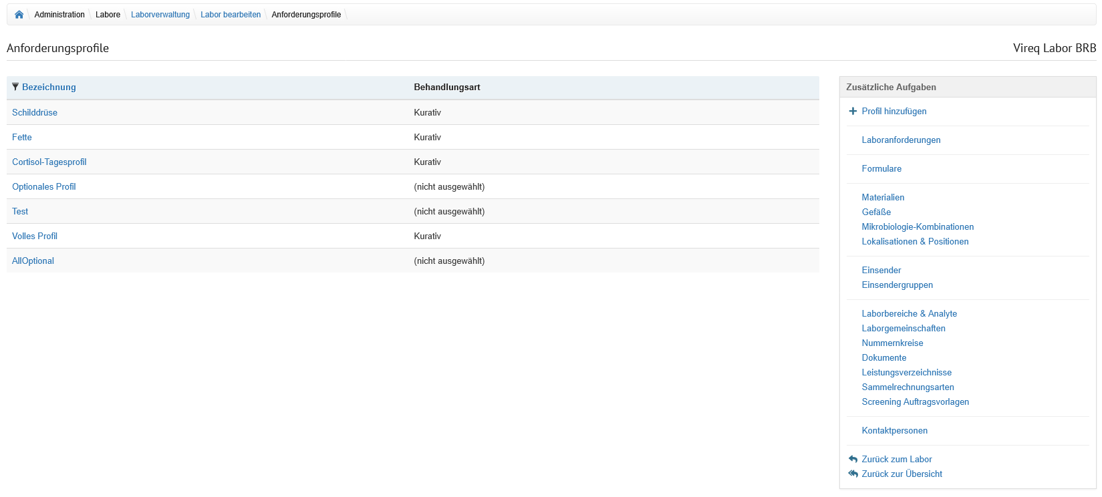Open the Schilddrüse profile
This screenshot has height=497, width=1102.
coord(35,113)
